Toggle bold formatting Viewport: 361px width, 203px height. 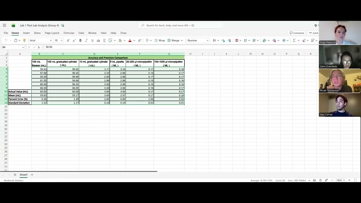80,41
